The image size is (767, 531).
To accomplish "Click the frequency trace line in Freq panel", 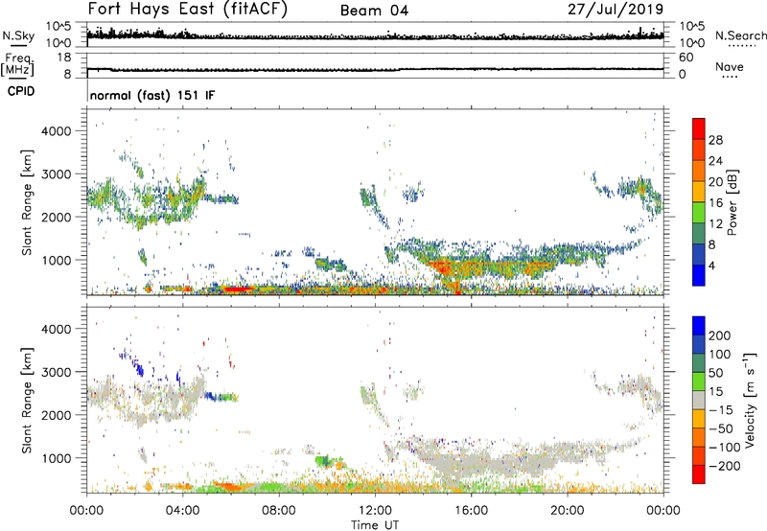I will pos(375,70).
